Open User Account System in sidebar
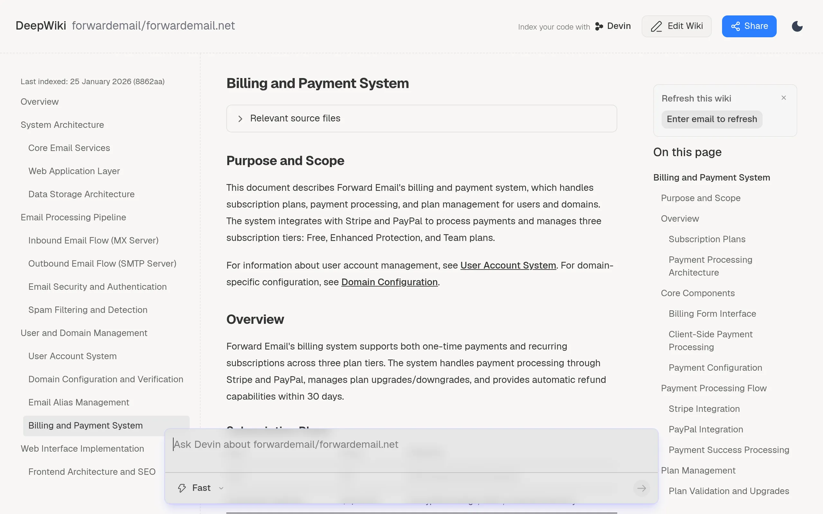 pos(72,356)
